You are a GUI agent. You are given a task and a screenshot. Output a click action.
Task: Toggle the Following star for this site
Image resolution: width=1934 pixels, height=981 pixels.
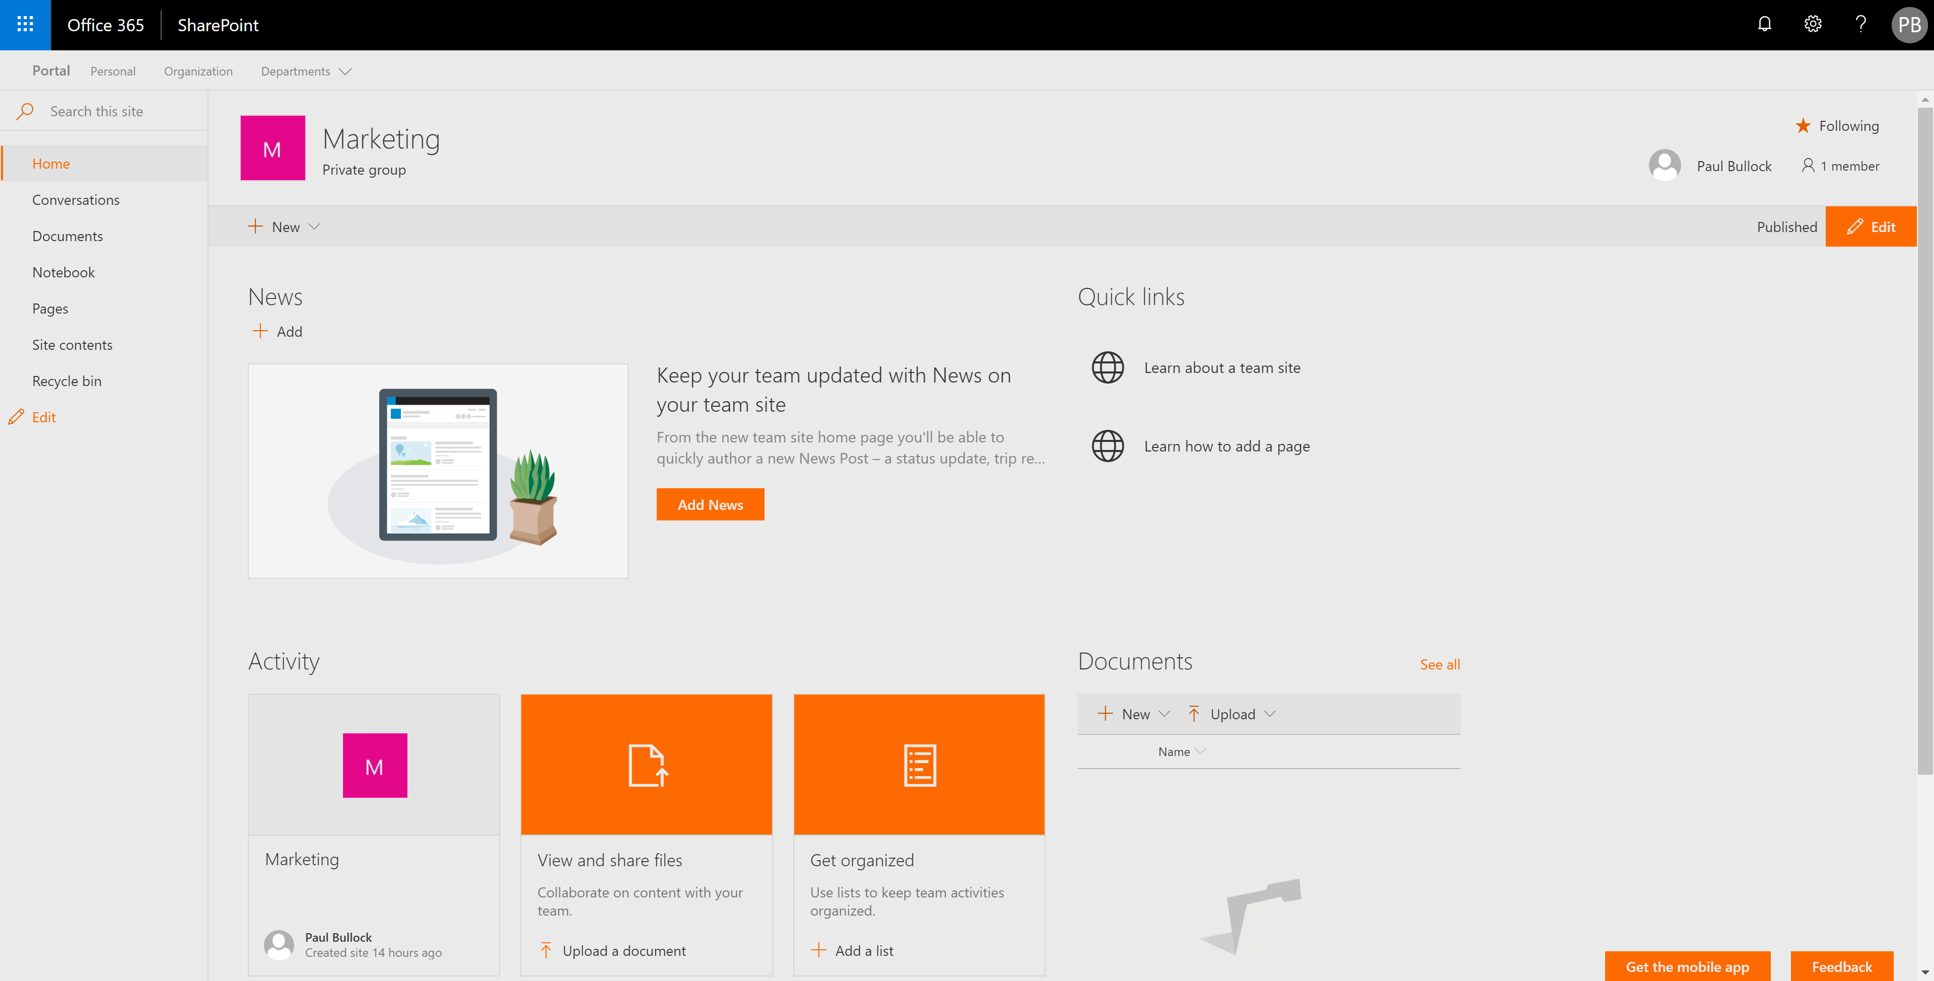pyautogui.click(x=1803, y=126)
